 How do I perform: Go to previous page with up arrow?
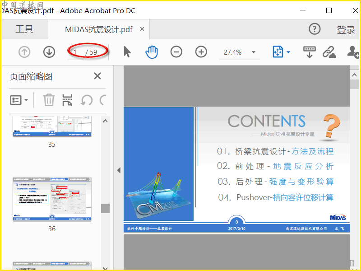(x=24, y=52)
